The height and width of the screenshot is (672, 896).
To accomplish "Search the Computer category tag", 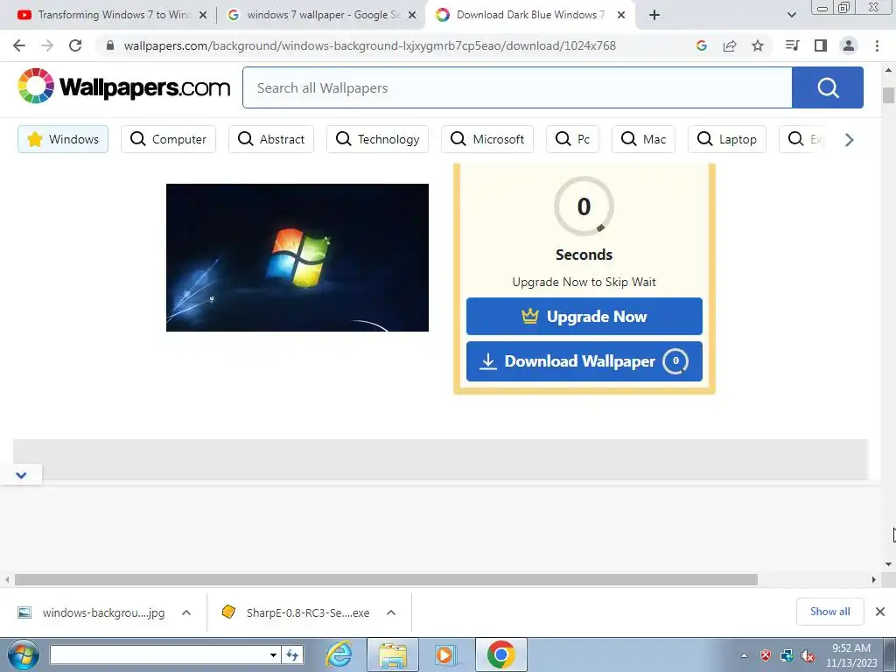I will click(168, 139).
